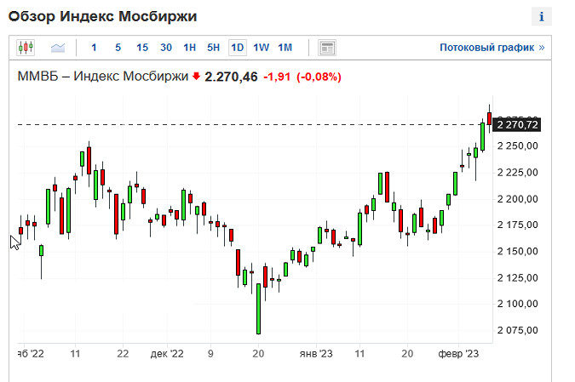Screen dimensions: 575x382
Task: Open the news panel icon in toolbar
Action: 328,48
